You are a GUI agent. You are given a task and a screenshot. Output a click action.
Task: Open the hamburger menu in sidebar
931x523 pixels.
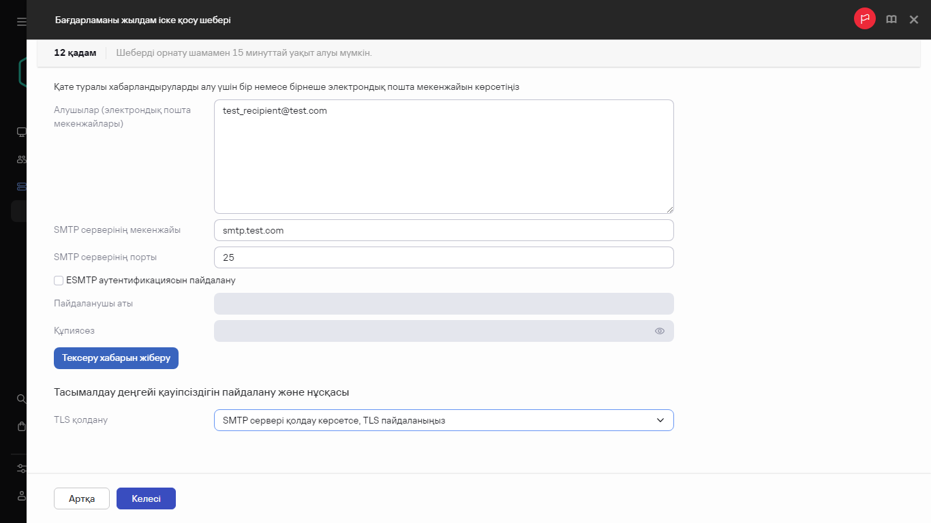coord(21,22)
